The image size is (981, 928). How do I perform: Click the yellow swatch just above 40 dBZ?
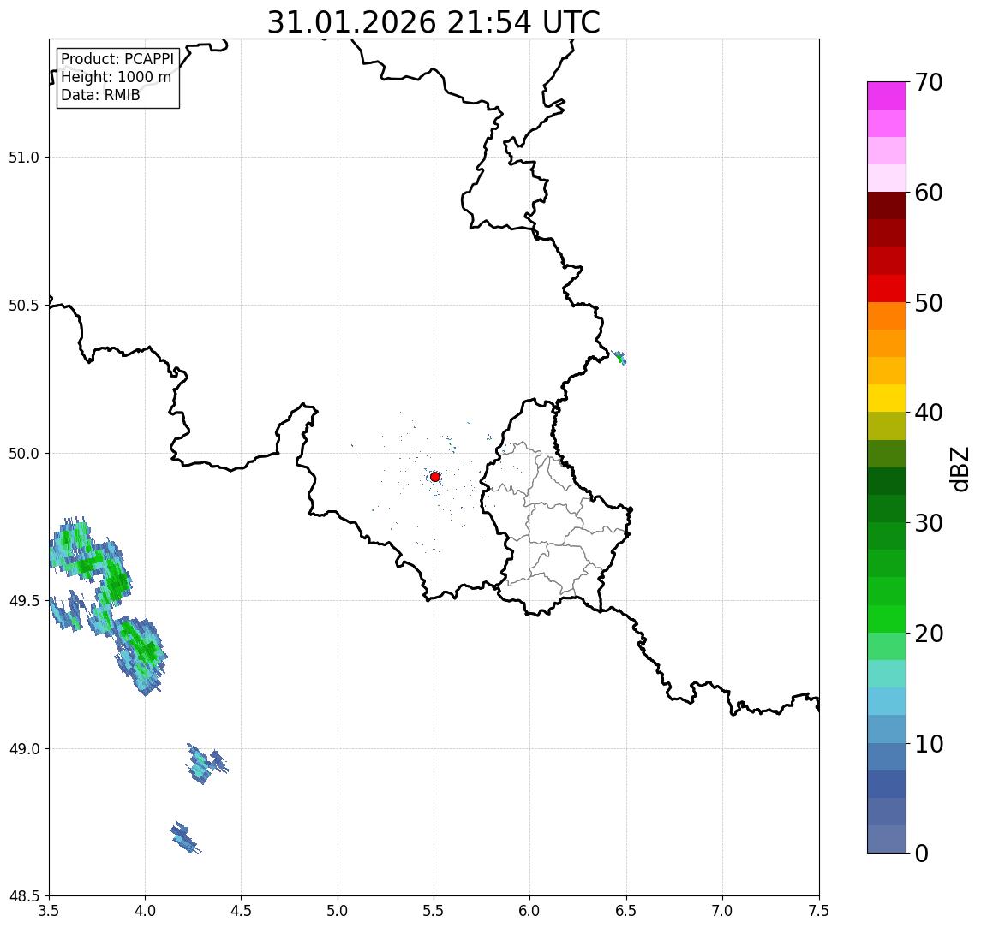coord(887,398)
